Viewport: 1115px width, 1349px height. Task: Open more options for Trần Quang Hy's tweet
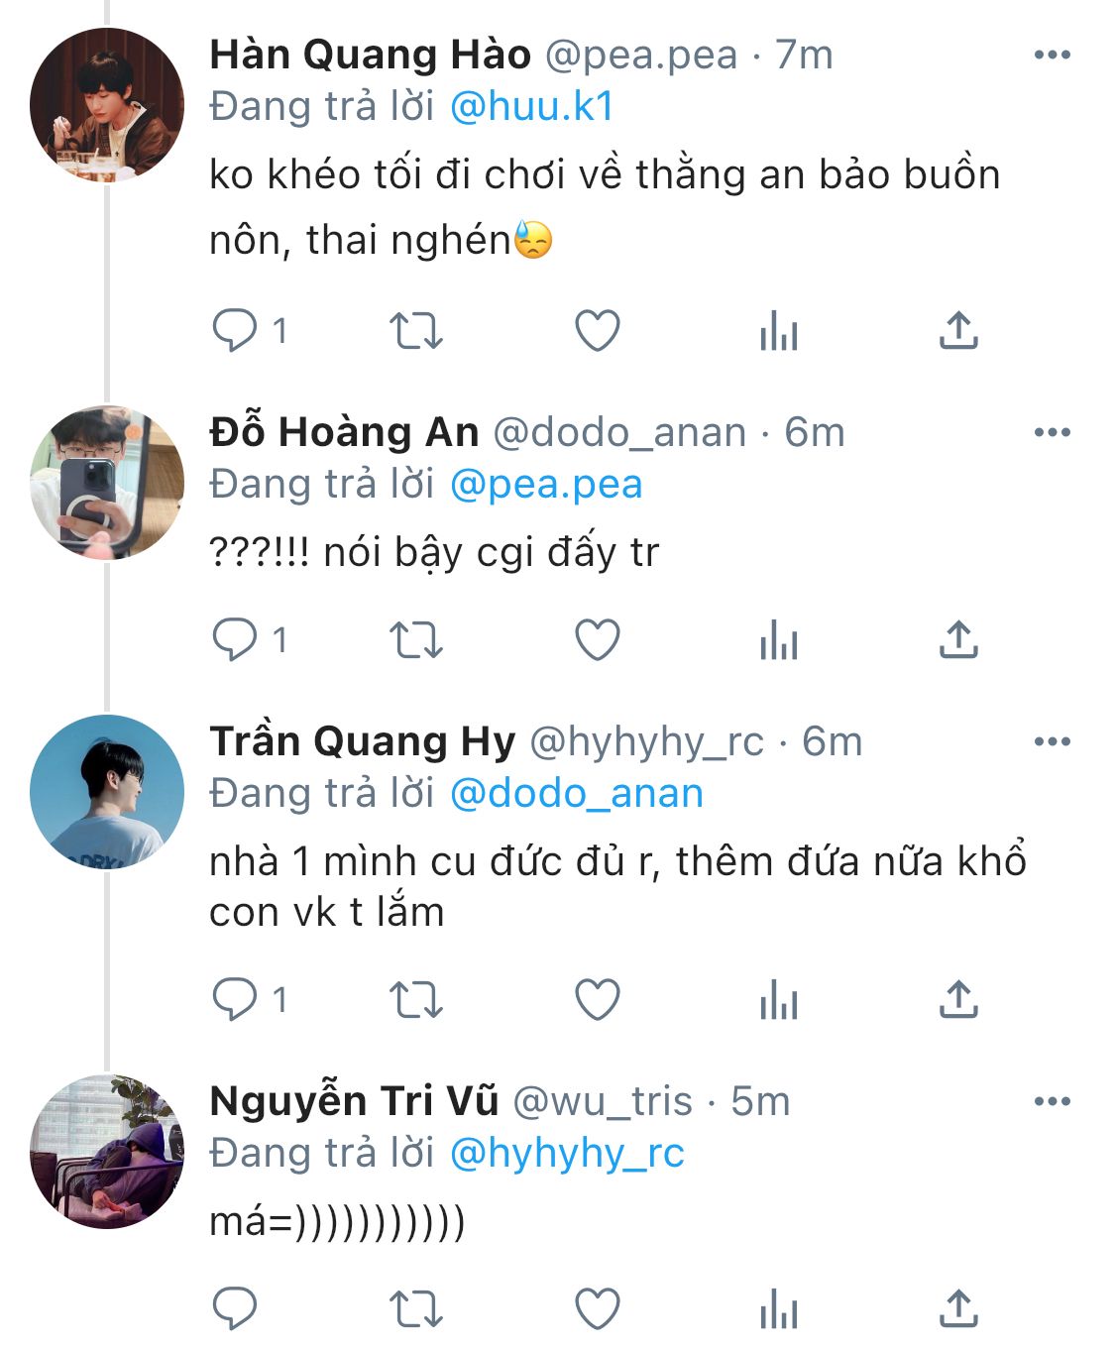coord(1052,742)
